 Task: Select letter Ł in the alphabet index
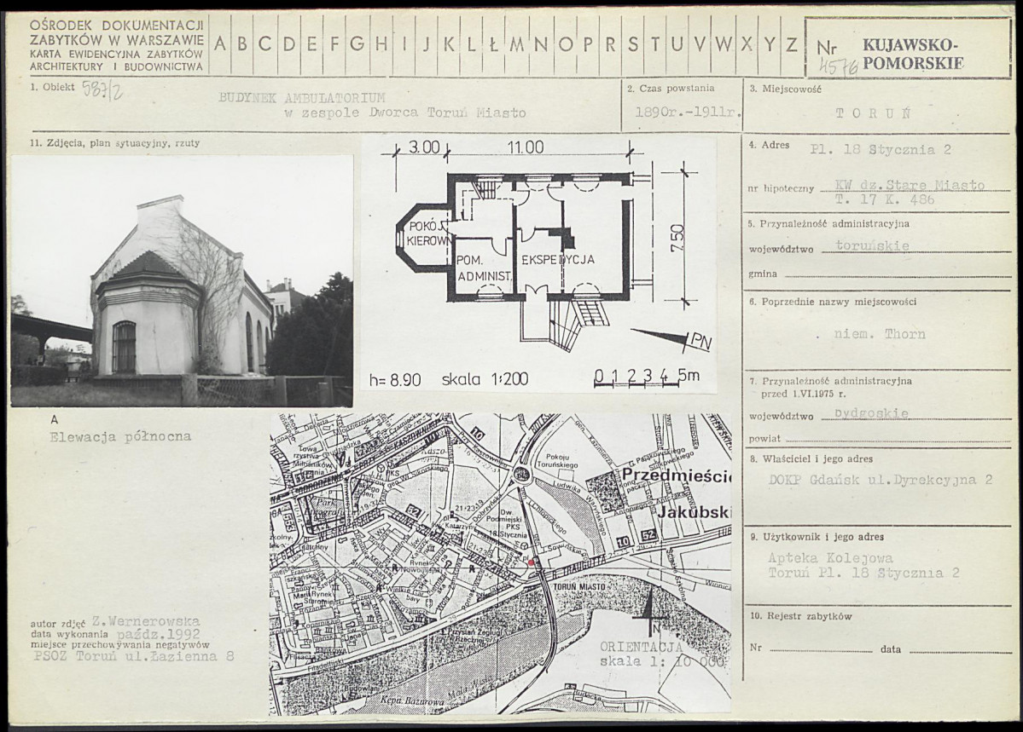pyautogui.click(x=494, y=44)
